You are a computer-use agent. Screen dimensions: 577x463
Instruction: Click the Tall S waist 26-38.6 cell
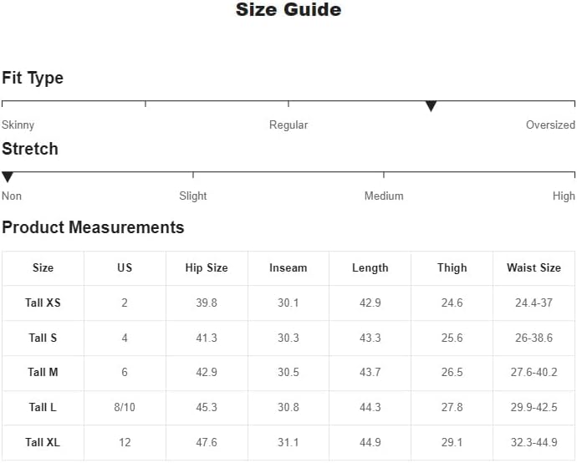point(534,338)
